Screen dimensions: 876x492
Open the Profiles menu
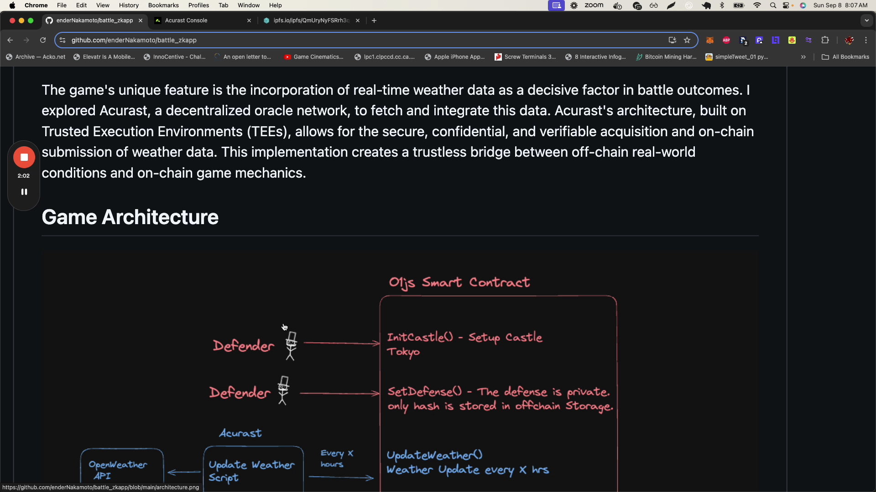[198, 5]
